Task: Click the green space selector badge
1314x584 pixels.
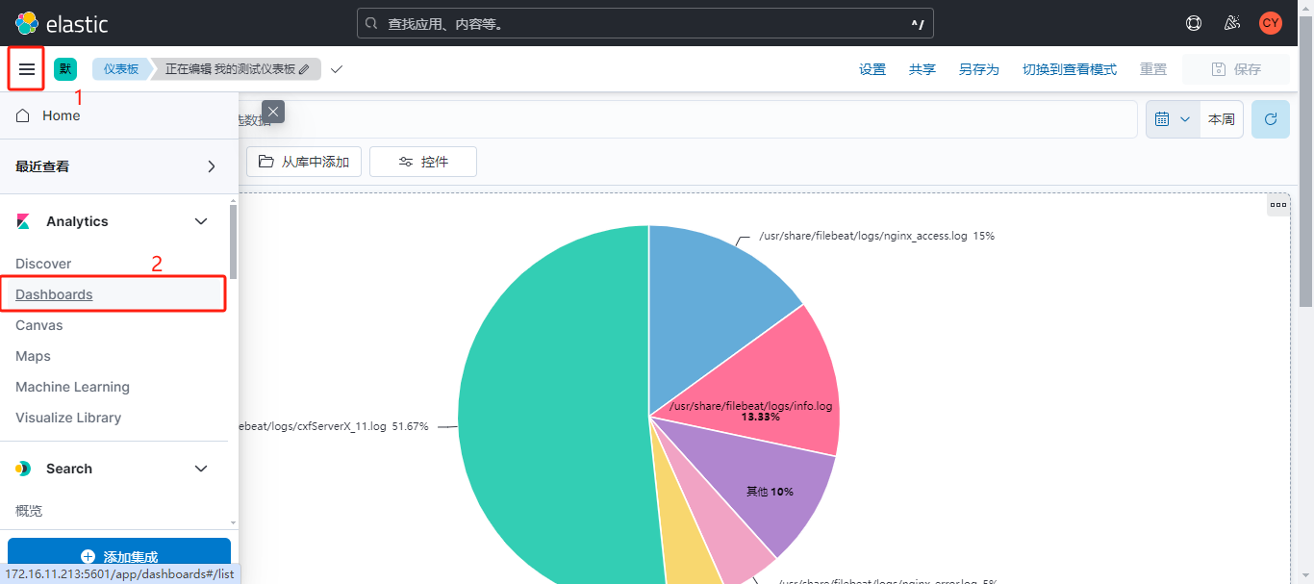Action: click(x=65, y=69)
